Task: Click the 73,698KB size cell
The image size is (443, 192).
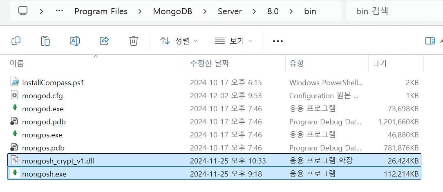Action: tap(403, 109)
